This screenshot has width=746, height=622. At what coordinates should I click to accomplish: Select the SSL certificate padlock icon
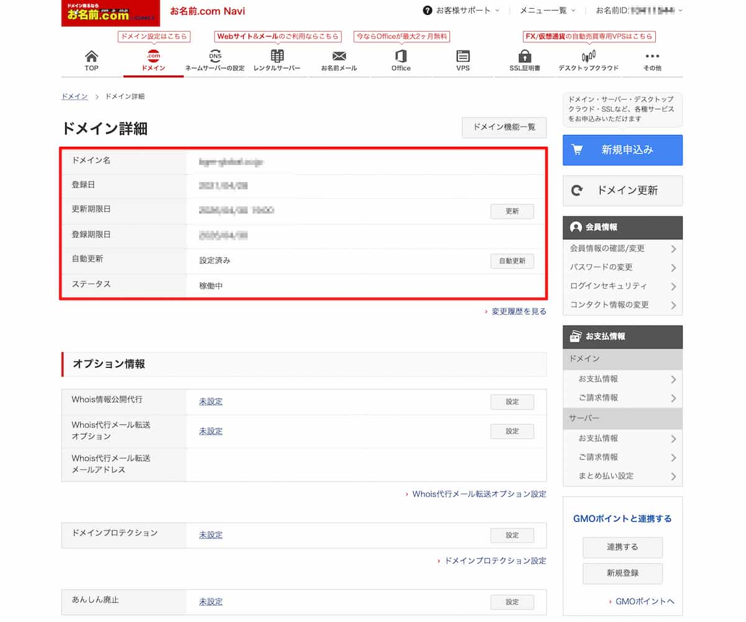point(525,57)
